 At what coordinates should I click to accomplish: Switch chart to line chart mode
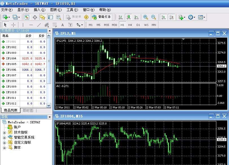136,17
